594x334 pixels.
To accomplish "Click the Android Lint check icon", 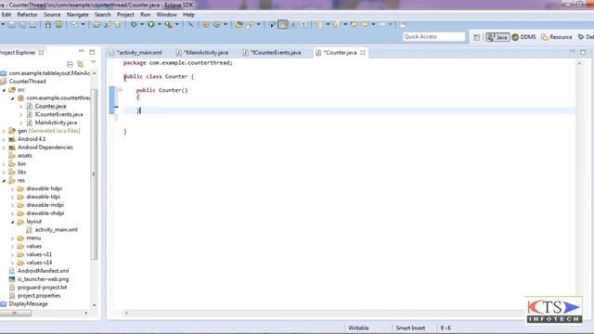I will 74,25.
